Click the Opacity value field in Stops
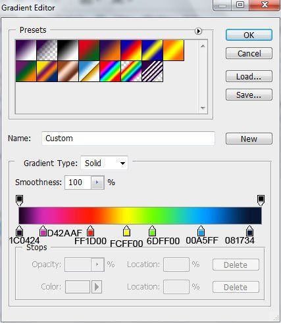Screen dimensions: 281x323 point(78,265)
